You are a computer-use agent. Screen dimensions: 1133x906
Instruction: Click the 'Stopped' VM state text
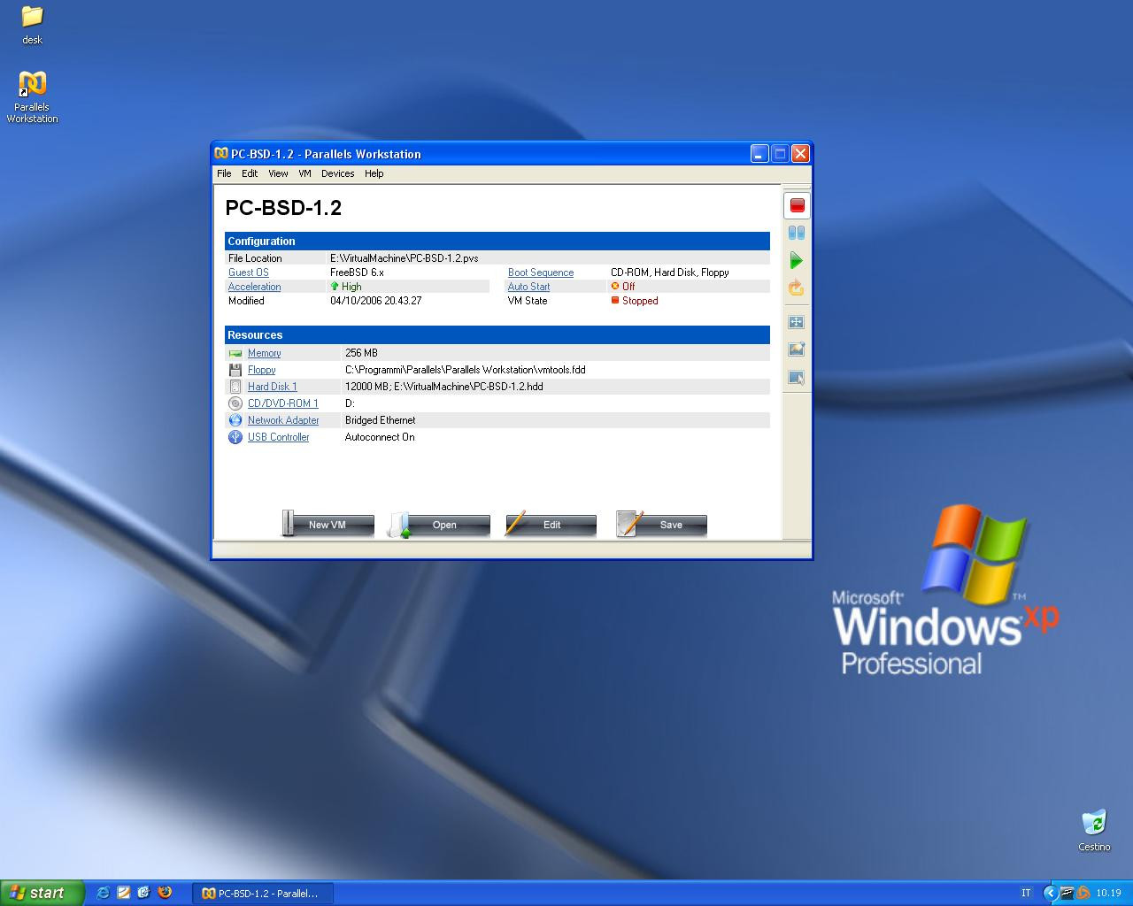[x=640, y=301]
